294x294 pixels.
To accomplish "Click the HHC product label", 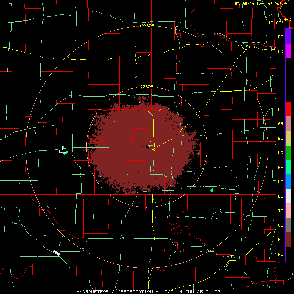I will 287,20.
